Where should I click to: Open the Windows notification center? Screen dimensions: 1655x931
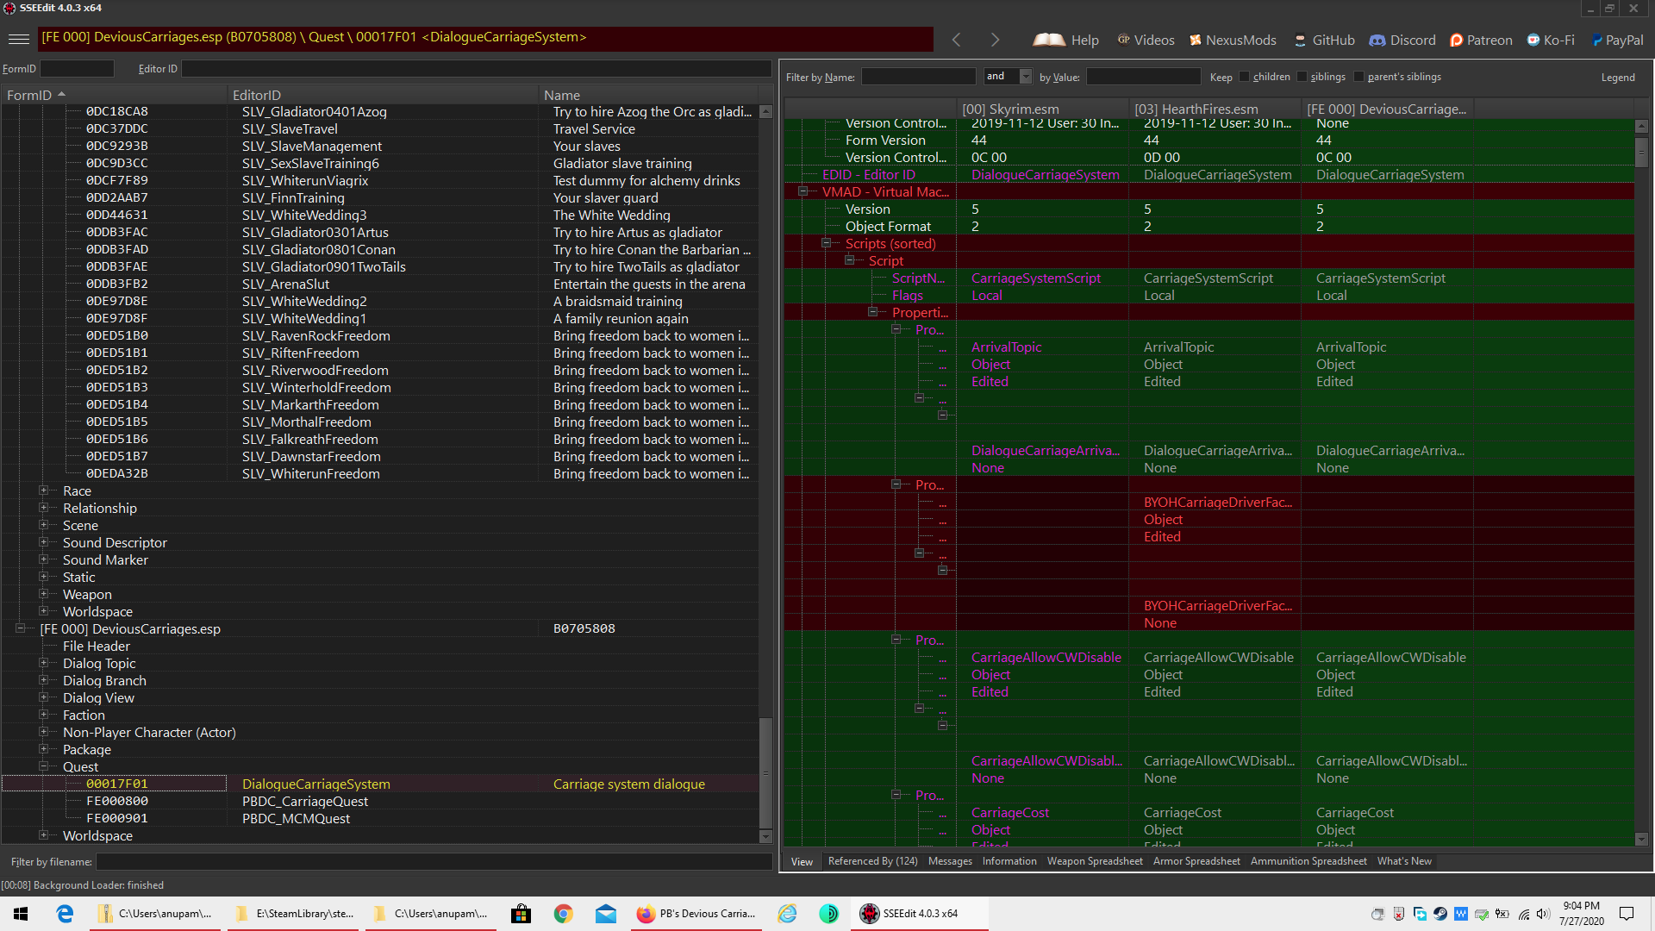pyautogui.click(x=1627, y=914)
